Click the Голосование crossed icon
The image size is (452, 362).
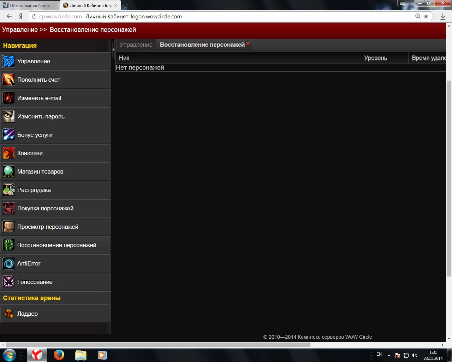[8, 282]
